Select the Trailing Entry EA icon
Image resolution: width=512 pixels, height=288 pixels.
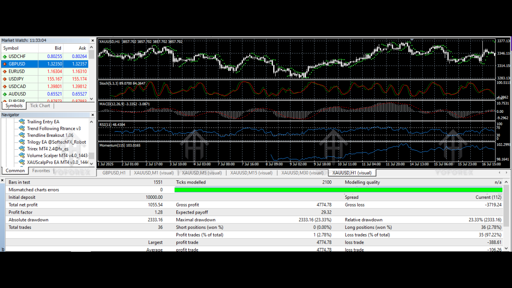(22, 122)
